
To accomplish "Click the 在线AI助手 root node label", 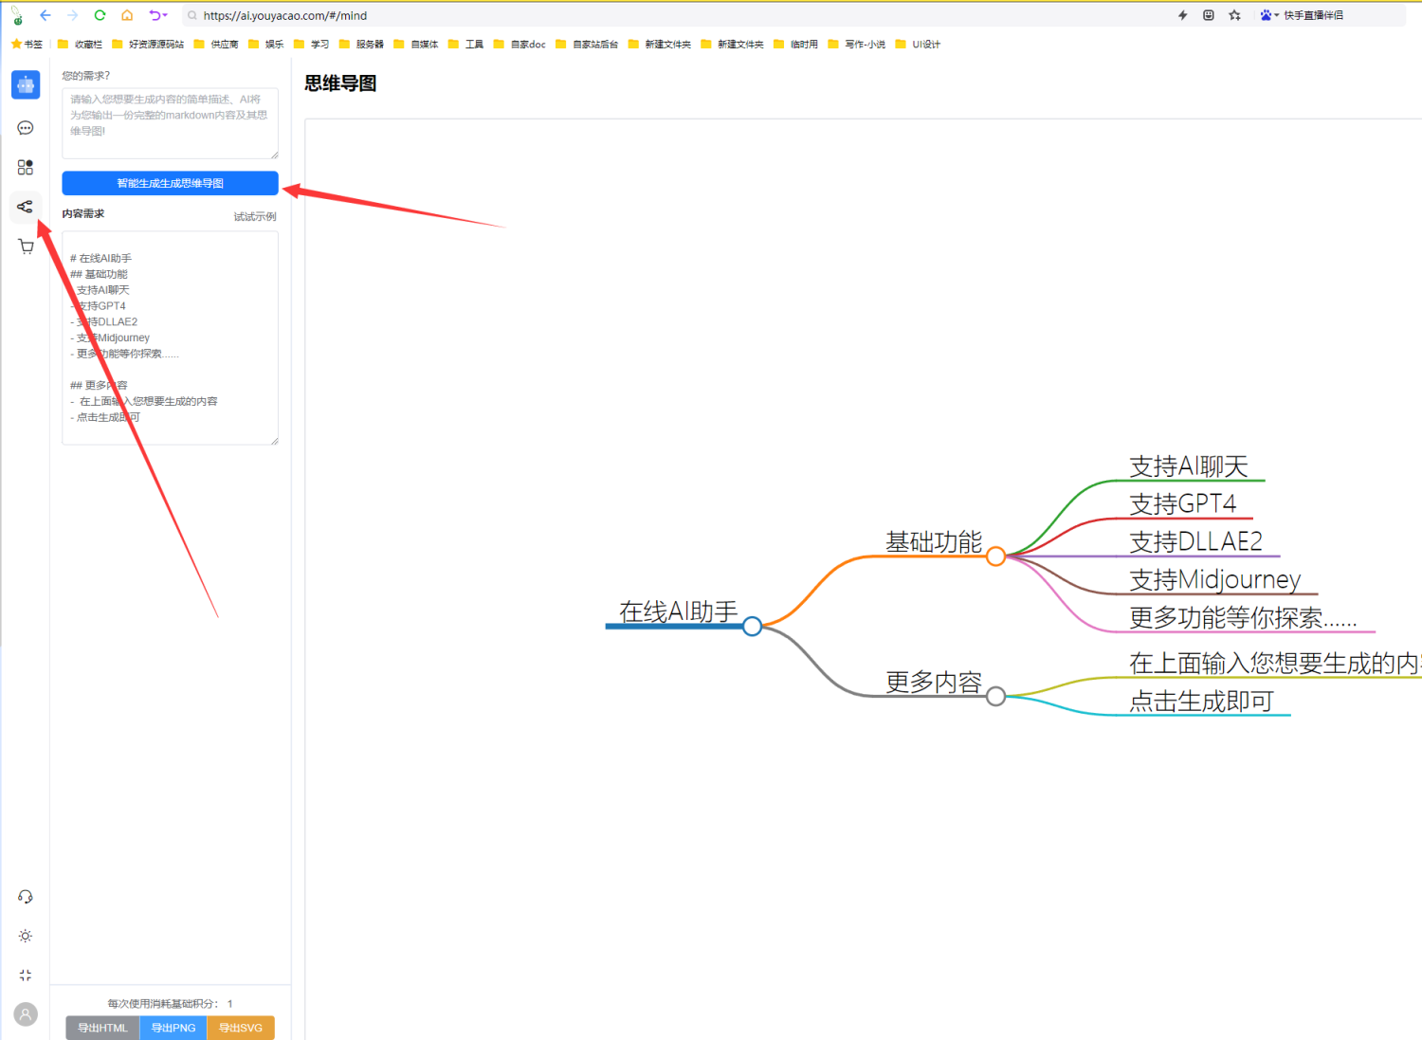I will [x=679, y=611].
